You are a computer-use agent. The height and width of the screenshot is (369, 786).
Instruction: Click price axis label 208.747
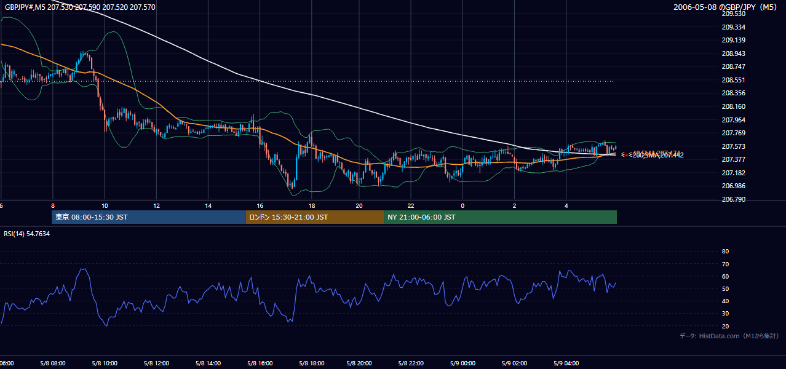coord(733,66)
